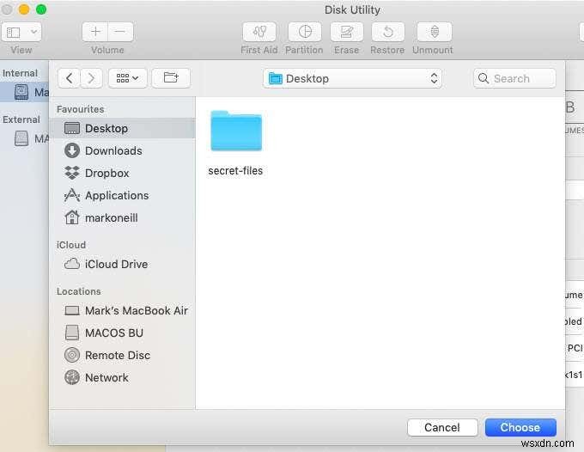Click the Choose button
Viewport: 584px width, 452px height.
[x=520, y=427]
